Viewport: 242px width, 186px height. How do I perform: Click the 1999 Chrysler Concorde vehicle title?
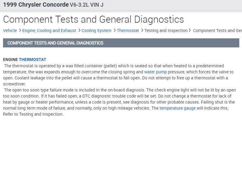click(x=36, y=5)
